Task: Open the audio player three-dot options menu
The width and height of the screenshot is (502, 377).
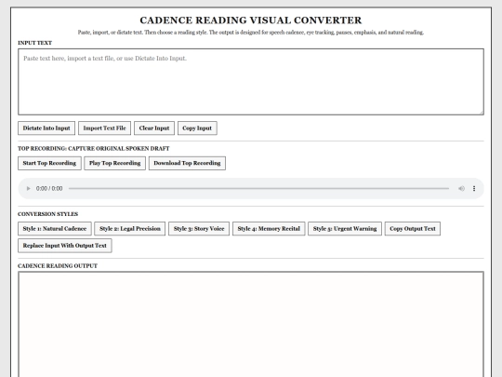Action: click(x=474, y=188)
